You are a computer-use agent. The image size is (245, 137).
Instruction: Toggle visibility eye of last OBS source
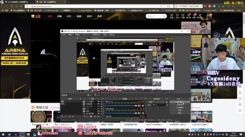[98, 114]
